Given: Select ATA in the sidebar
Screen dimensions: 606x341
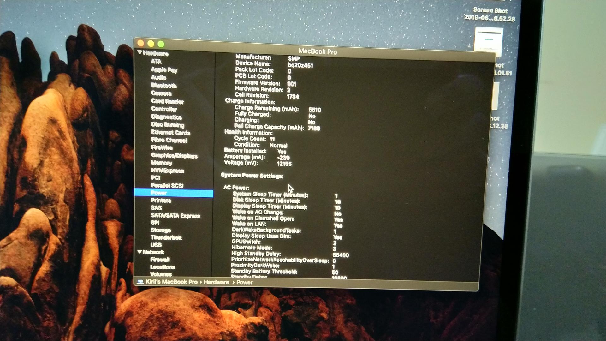Looking at the screenshot, I should [156, 61].
